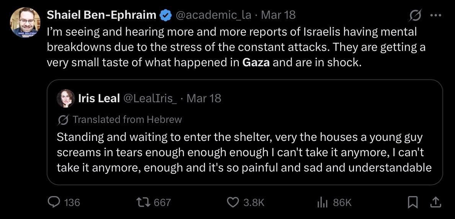Click the Grok slashed-circle icon at top right

(415, 16)
